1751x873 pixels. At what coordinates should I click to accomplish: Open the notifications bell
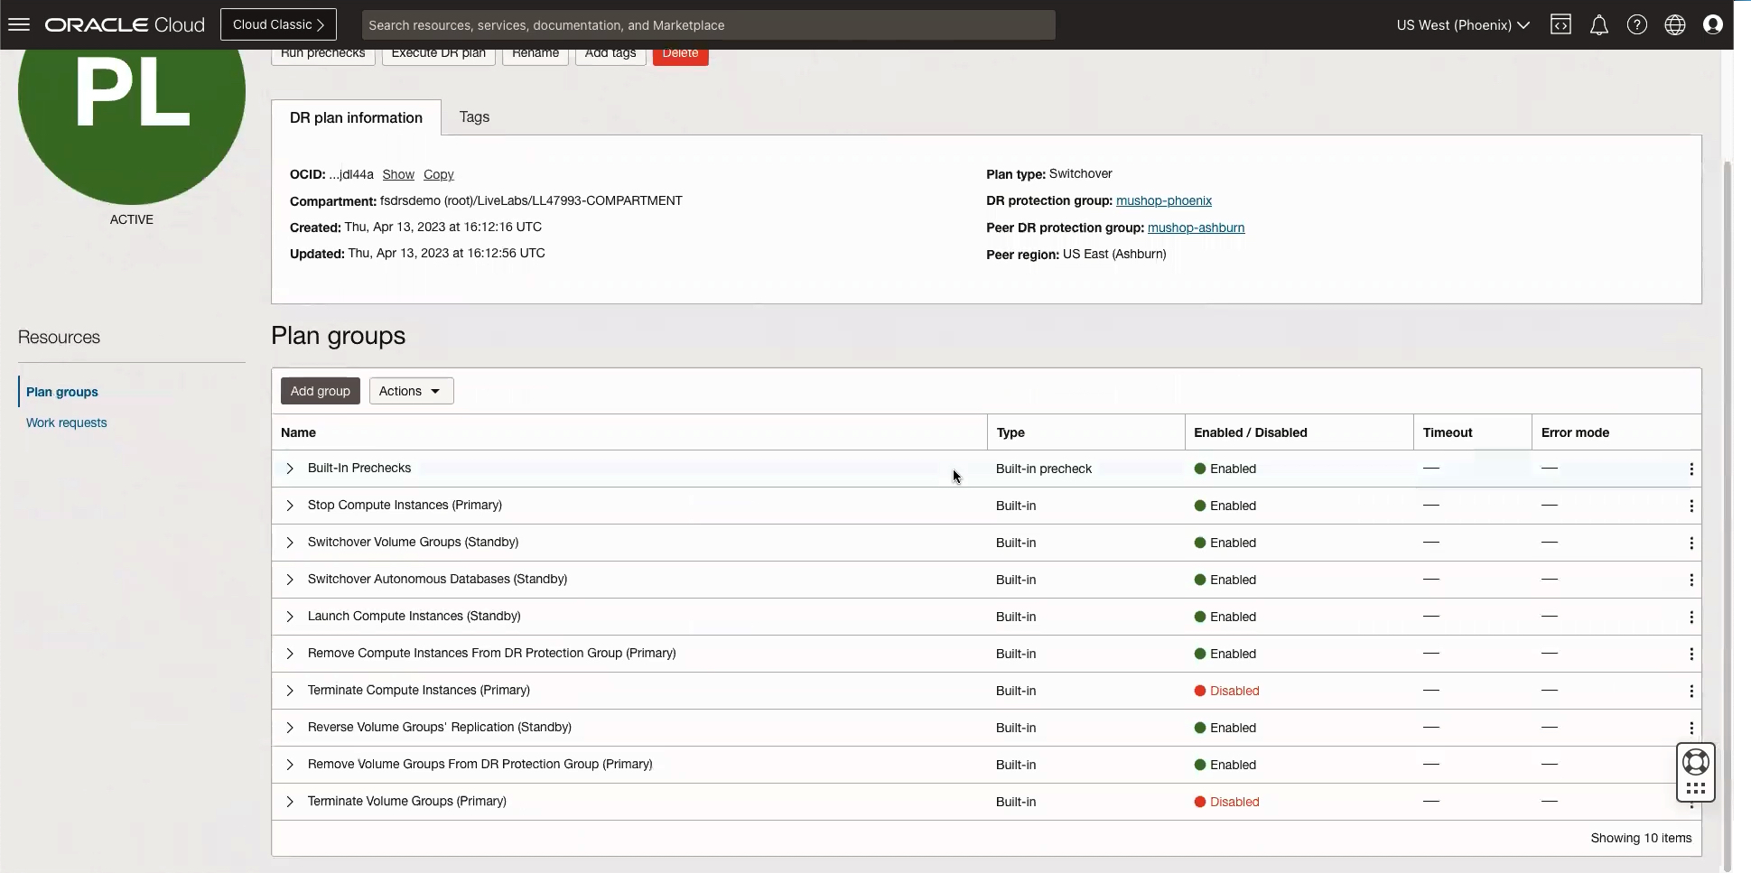pos(1598,24)
